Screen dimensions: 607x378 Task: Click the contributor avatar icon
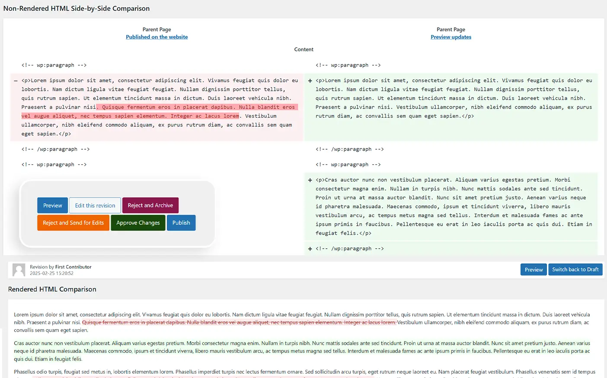point(19,269)
